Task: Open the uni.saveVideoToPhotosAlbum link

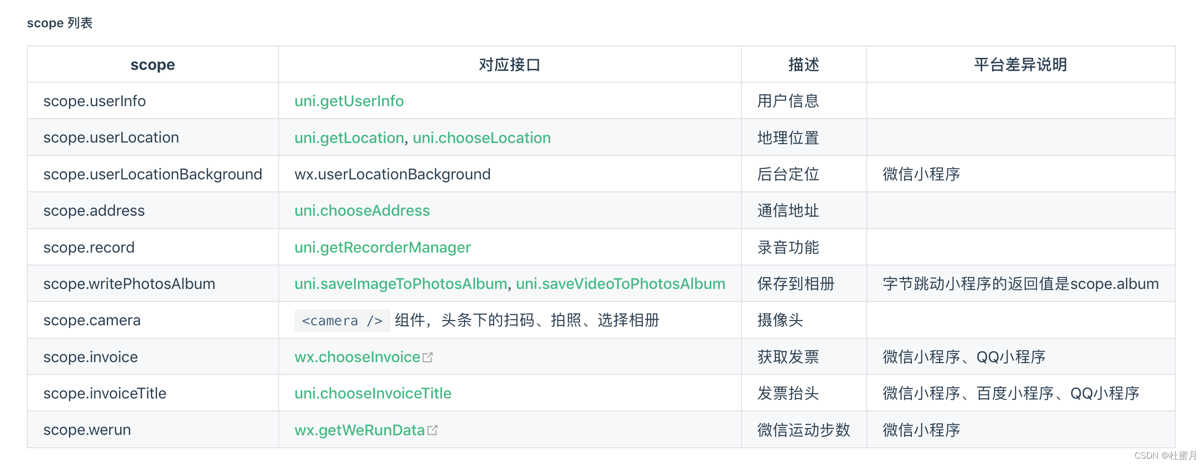Action: click(621, 284)
